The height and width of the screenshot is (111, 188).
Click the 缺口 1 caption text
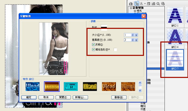[175, 25]
